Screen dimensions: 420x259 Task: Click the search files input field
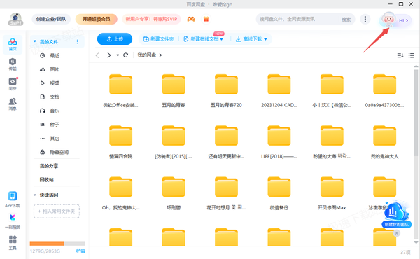coord(297,20)
